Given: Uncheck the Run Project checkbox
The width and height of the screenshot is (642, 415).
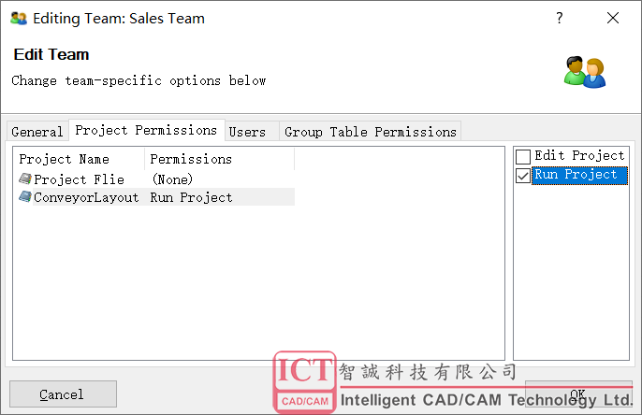Looking at the screenshot, I should point(523,176).
